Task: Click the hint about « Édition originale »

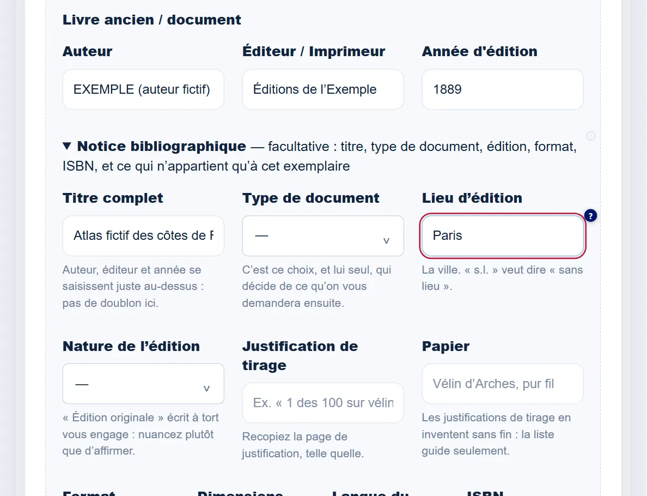Action: tap(141, 434)
